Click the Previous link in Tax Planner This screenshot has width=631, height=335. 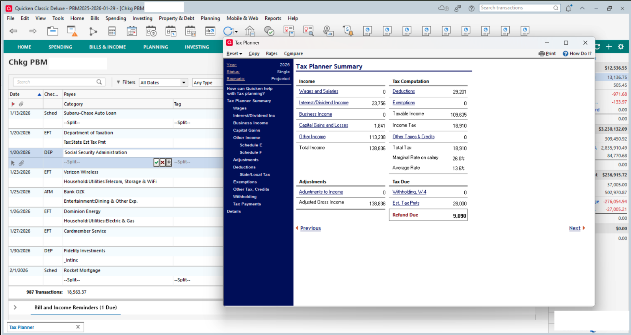[311, 228]
